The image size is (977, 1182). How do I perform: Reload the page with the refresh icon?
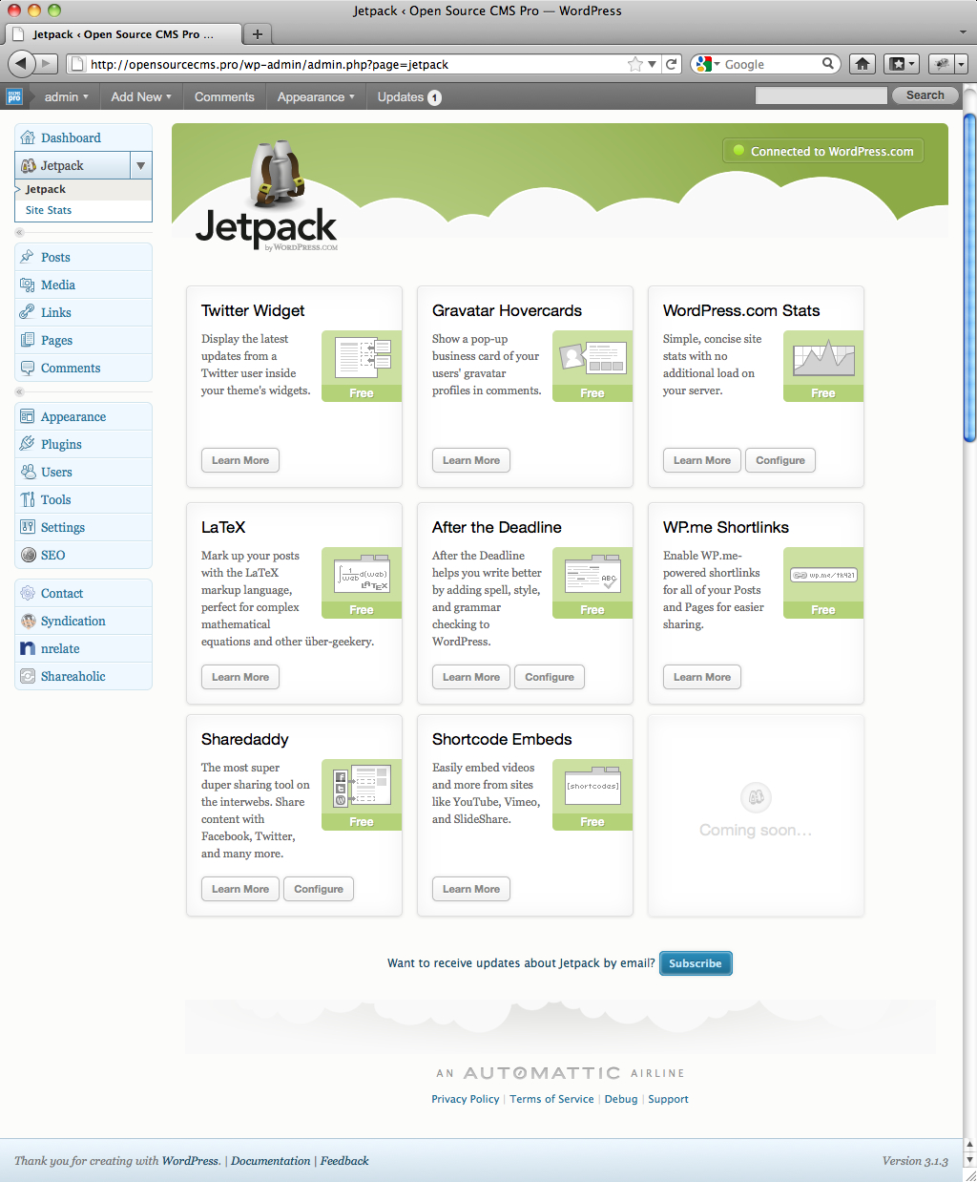point(672,64)
